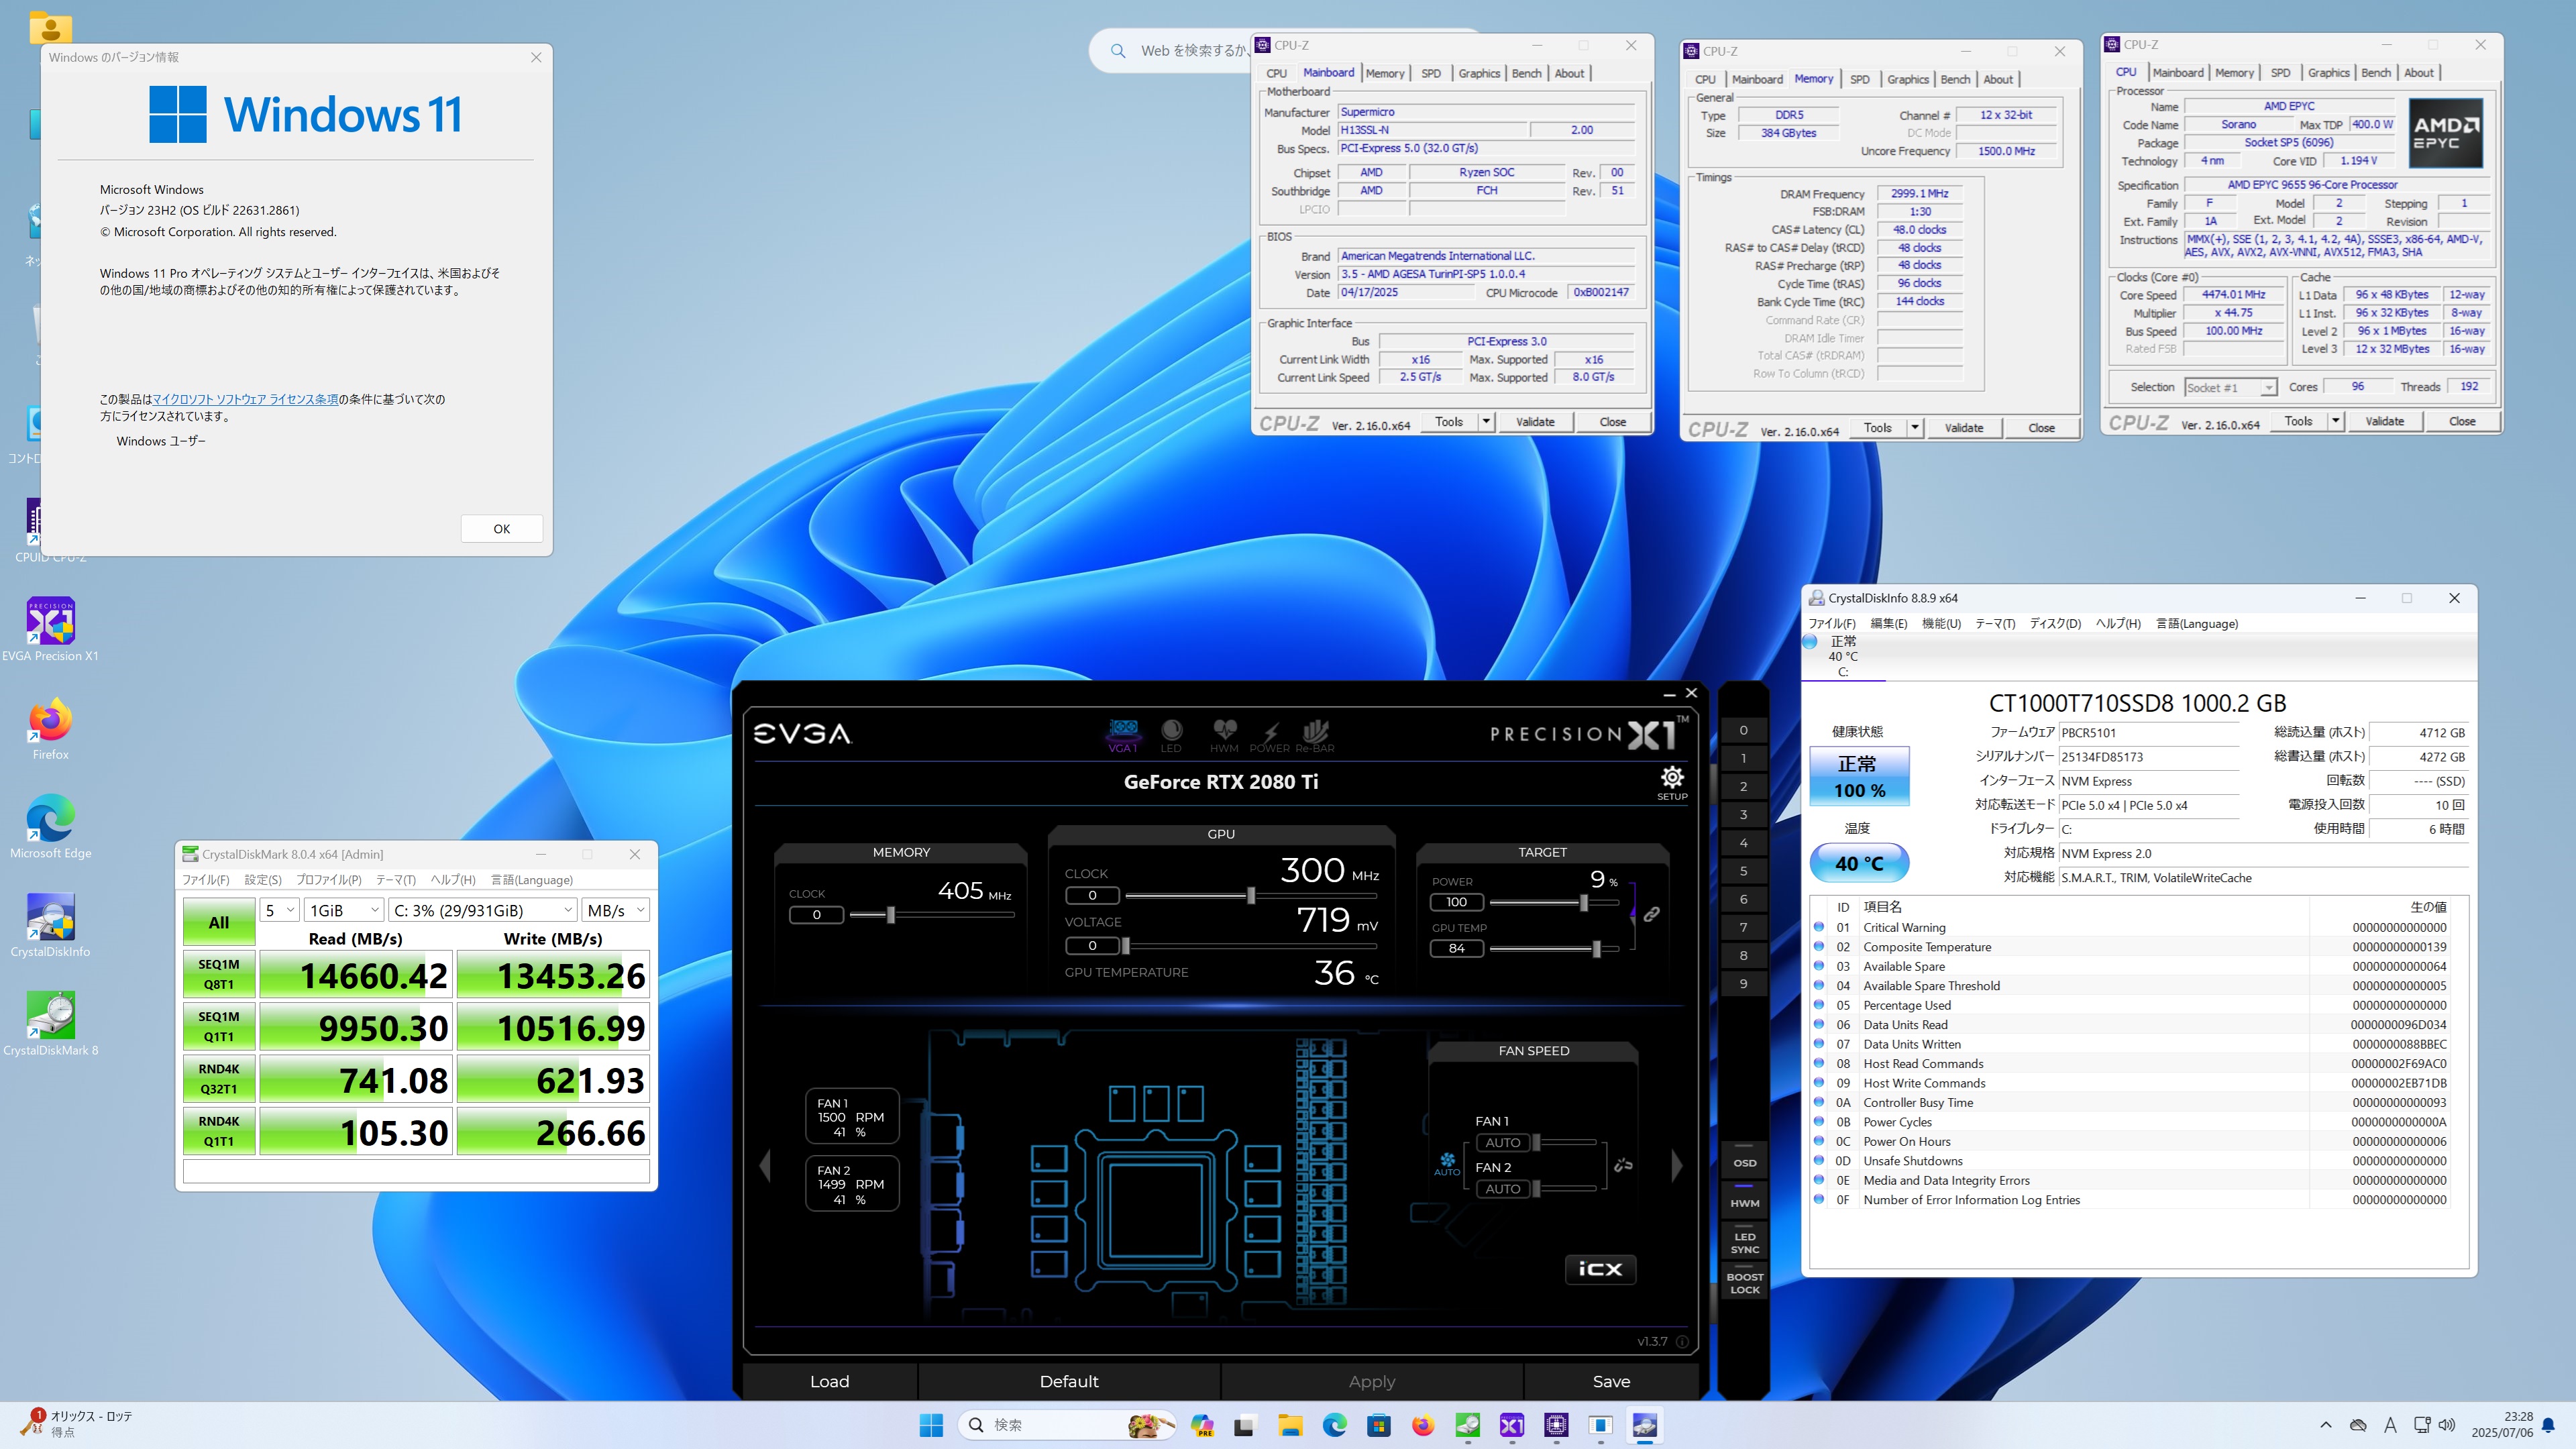Viewport: 2576px width, 1449px height.
Task: Expand the 1GiB test size dropdown
Action: click(344, 910)
